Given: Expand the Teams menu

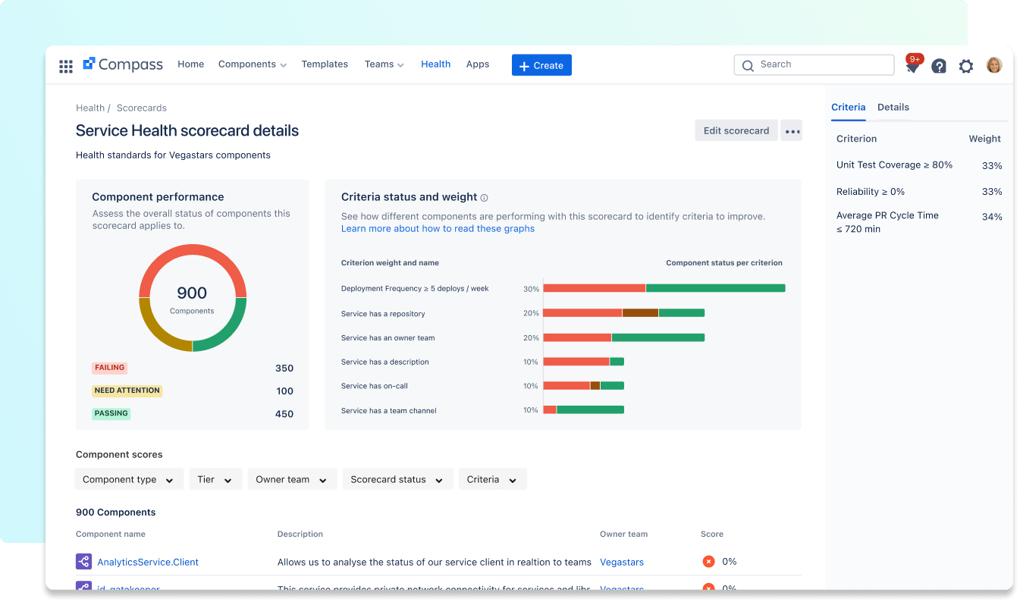Looking at the screenshot, I should pyautogui.click(x=384, y=64).
